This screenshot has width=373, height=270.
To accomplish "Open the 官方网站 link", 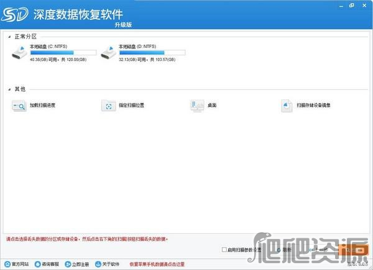I will click(x=21, y=264).
